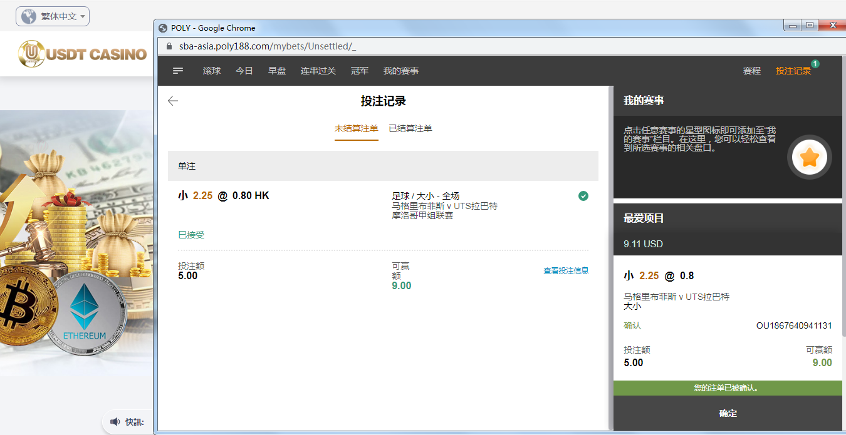Click the USDT Casino logo
Image resolution: width=846 pixels, height=435 pixels.
(x=82, y=54)
